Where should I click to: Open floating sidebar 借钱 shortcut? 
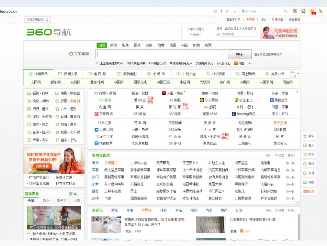[x=309, y=182]
